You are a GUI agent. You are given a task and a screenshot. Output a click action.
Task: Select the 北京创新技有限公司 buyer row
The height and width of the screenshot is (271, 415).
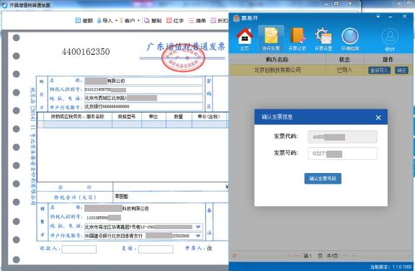(321, 70)
